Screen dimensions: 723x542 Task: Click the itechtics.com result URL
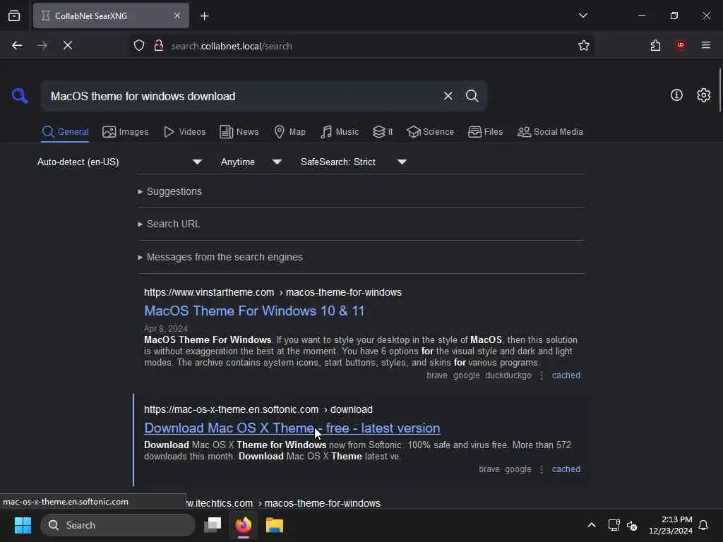[284, 503]
